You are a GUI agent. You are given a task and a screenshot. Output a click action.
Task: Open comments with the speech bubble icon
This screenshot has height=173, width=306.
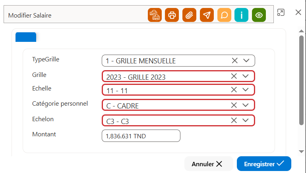pos(224,15)
